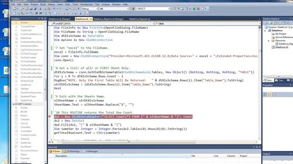293x164 pixels.
Task: Select Calendar control in Toolbox
Action: coord(25,119)
